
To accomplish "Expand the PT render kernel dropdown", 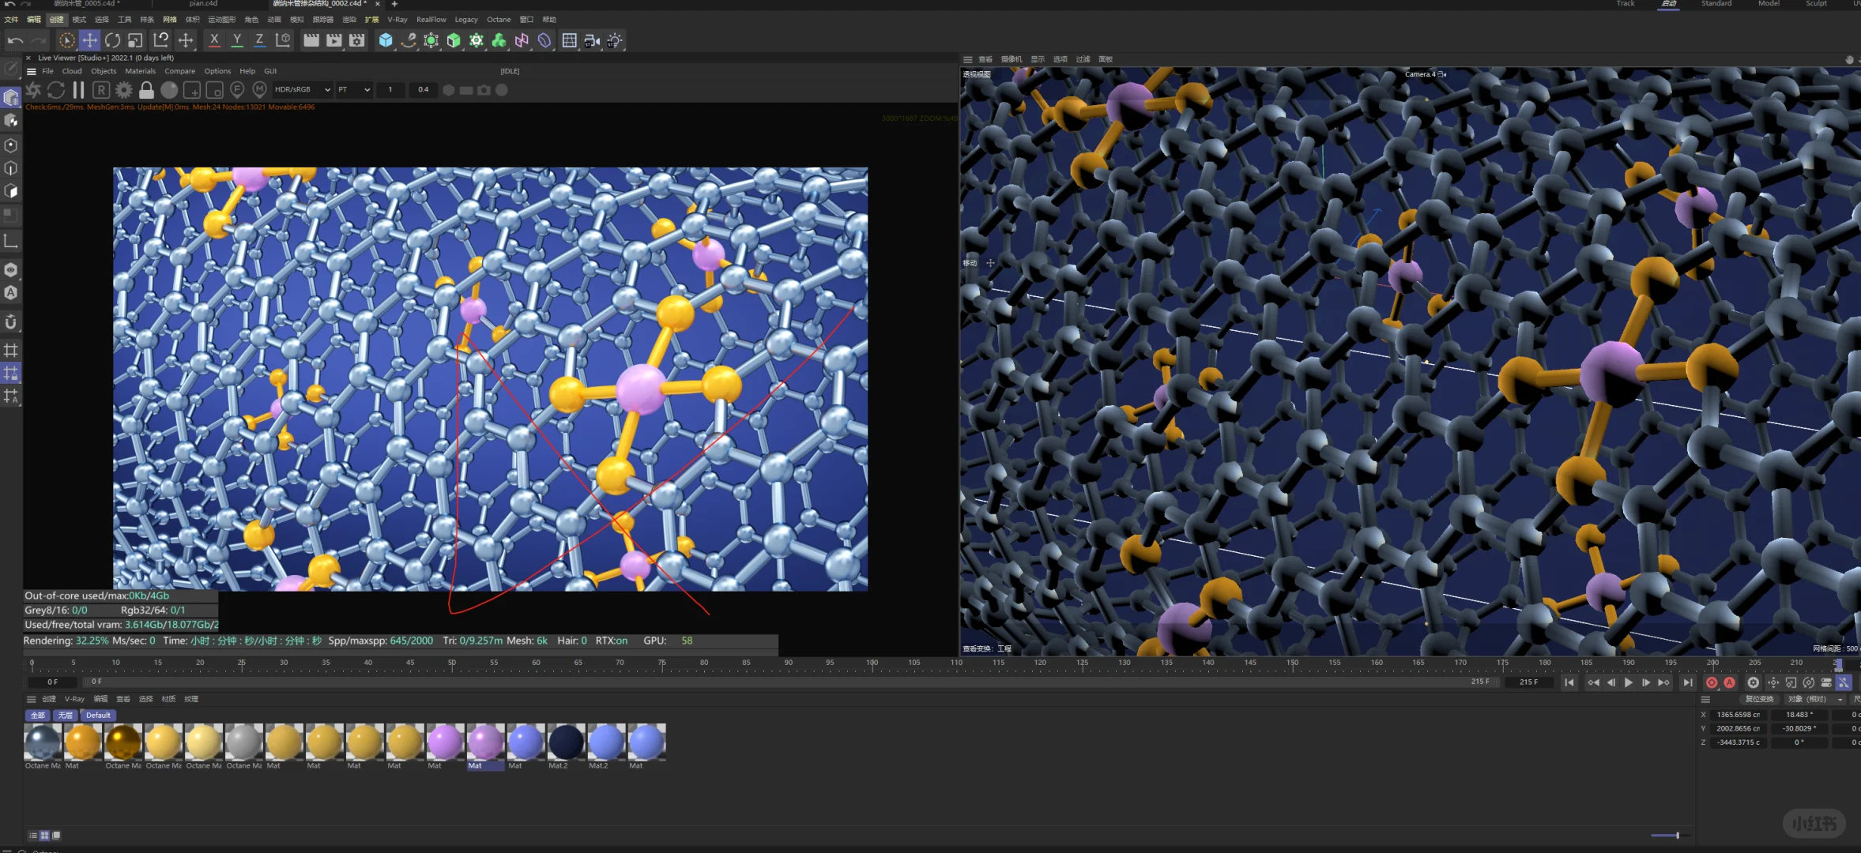I will tap(354, 90).
